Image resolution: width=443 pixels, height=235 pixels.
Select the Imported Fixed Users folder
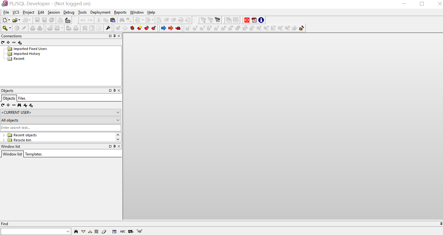(x=30, y=49)
